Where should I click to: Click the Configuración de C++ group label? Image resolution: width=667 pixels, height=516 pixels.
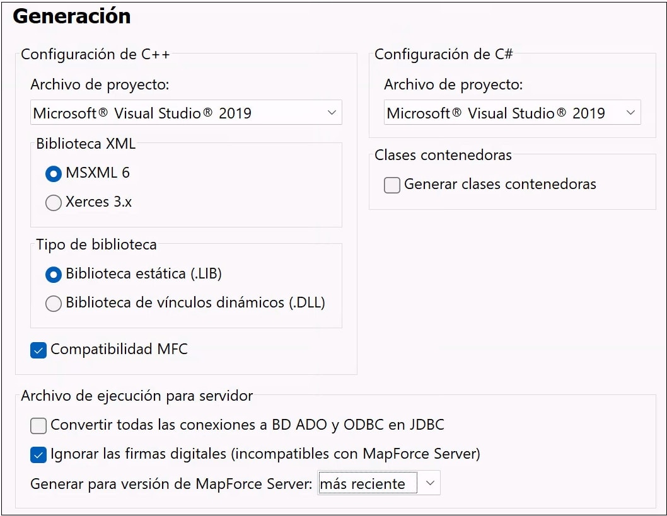point(96,54)
